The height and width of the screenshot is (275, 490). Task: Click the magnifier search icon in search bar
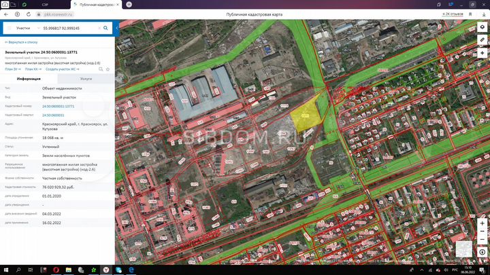click(x=105, y=28)
